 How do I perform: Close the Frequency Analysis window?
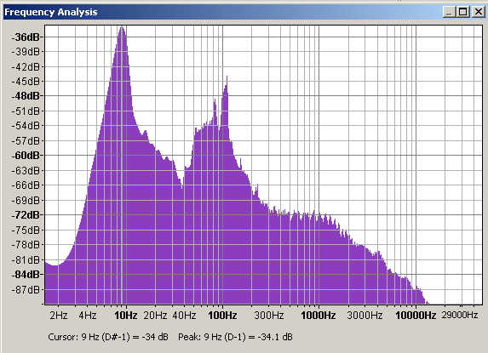coord(478,12)
